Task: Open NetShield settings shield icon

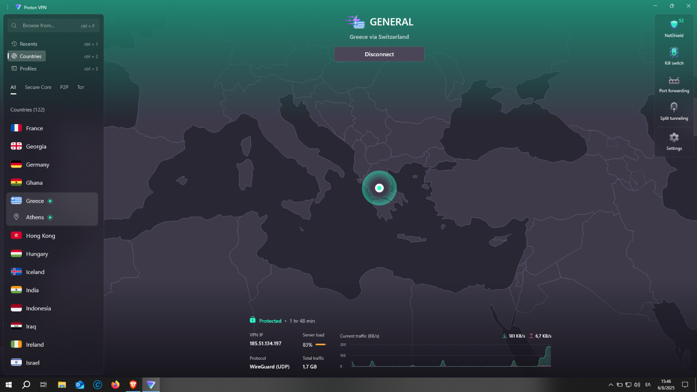Action: (x=674, y=24)
